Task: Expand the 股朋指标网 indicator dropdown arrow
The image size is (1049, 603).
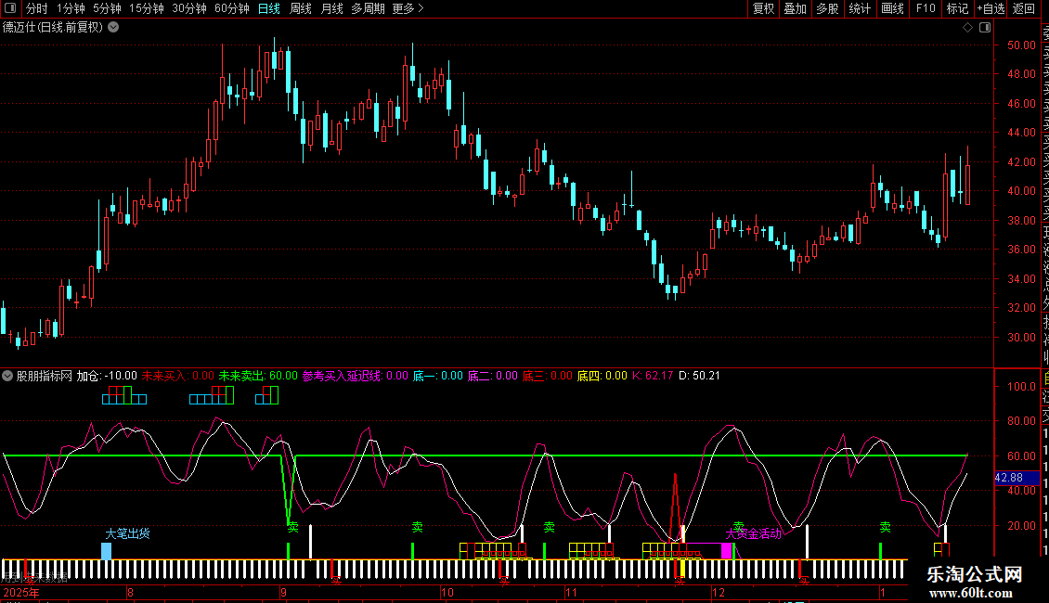Action: tap(8, 377)
